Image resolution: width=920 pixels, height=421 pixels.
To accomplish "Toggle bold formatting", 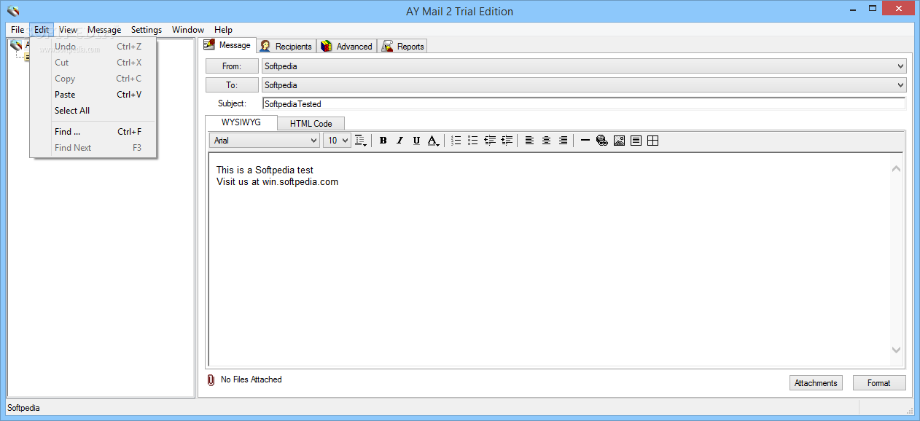I will [x=383, y=141].
